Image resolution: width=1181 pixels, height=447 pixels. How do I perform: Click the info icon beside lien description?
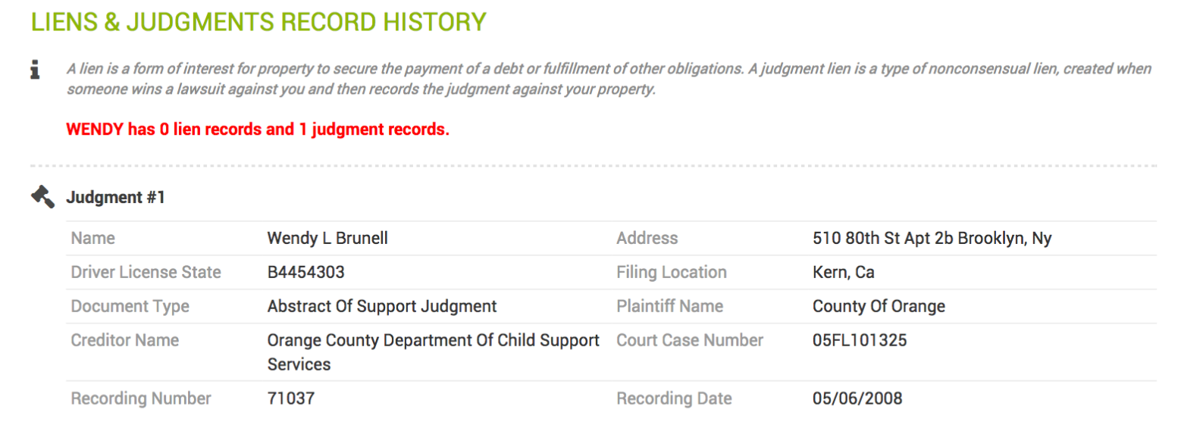tap(35, 70)
